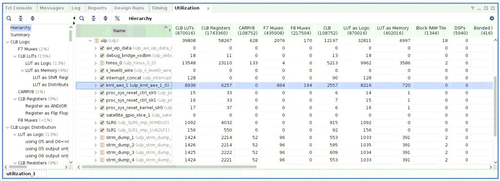Image resolution: width=500 pixels, height=181 pixels.
Task: Click collapse all icon in Hierarchy table toolbar
Action: coord(93,19)
